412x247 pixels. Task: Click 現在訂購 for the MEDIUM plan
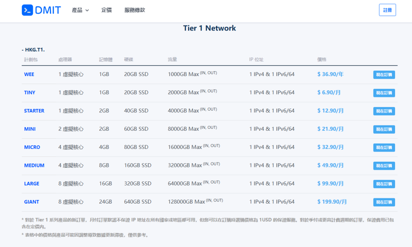384,165
